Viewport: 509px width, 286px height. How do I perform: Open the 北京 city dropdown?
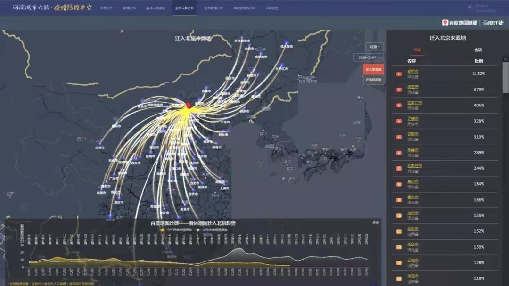[x=375, y=47]
